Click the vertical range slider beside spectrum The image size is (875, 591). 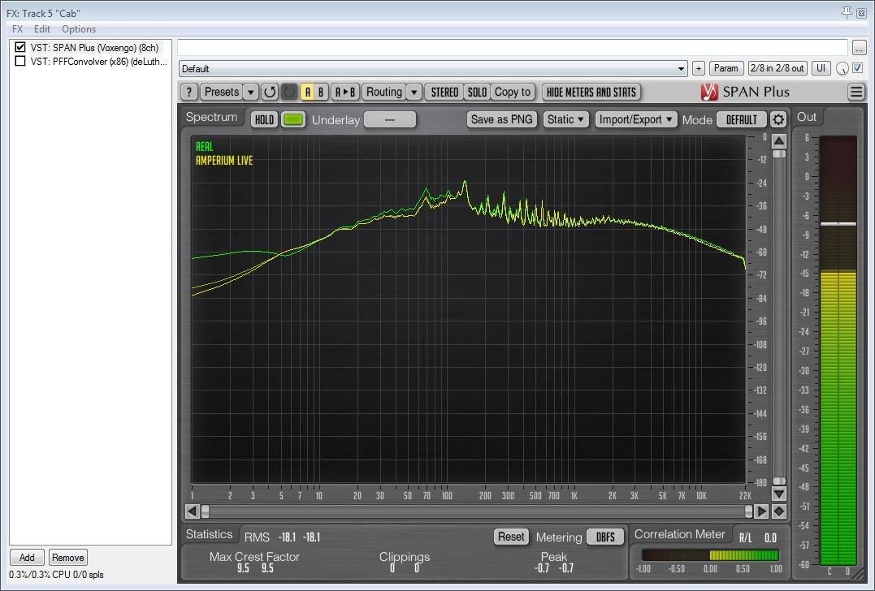778,317
